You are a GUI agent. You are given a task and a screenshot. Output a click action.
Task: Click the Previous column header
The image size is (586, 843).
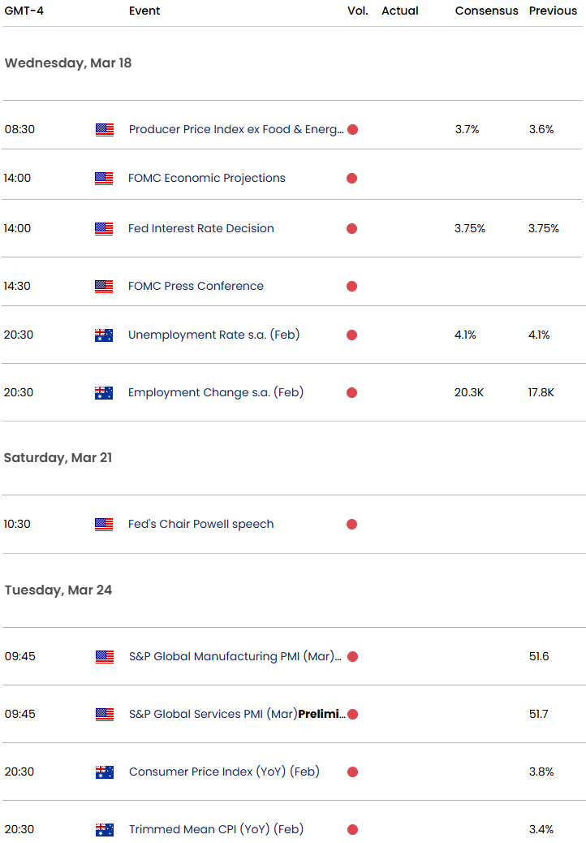click(554, 11)
